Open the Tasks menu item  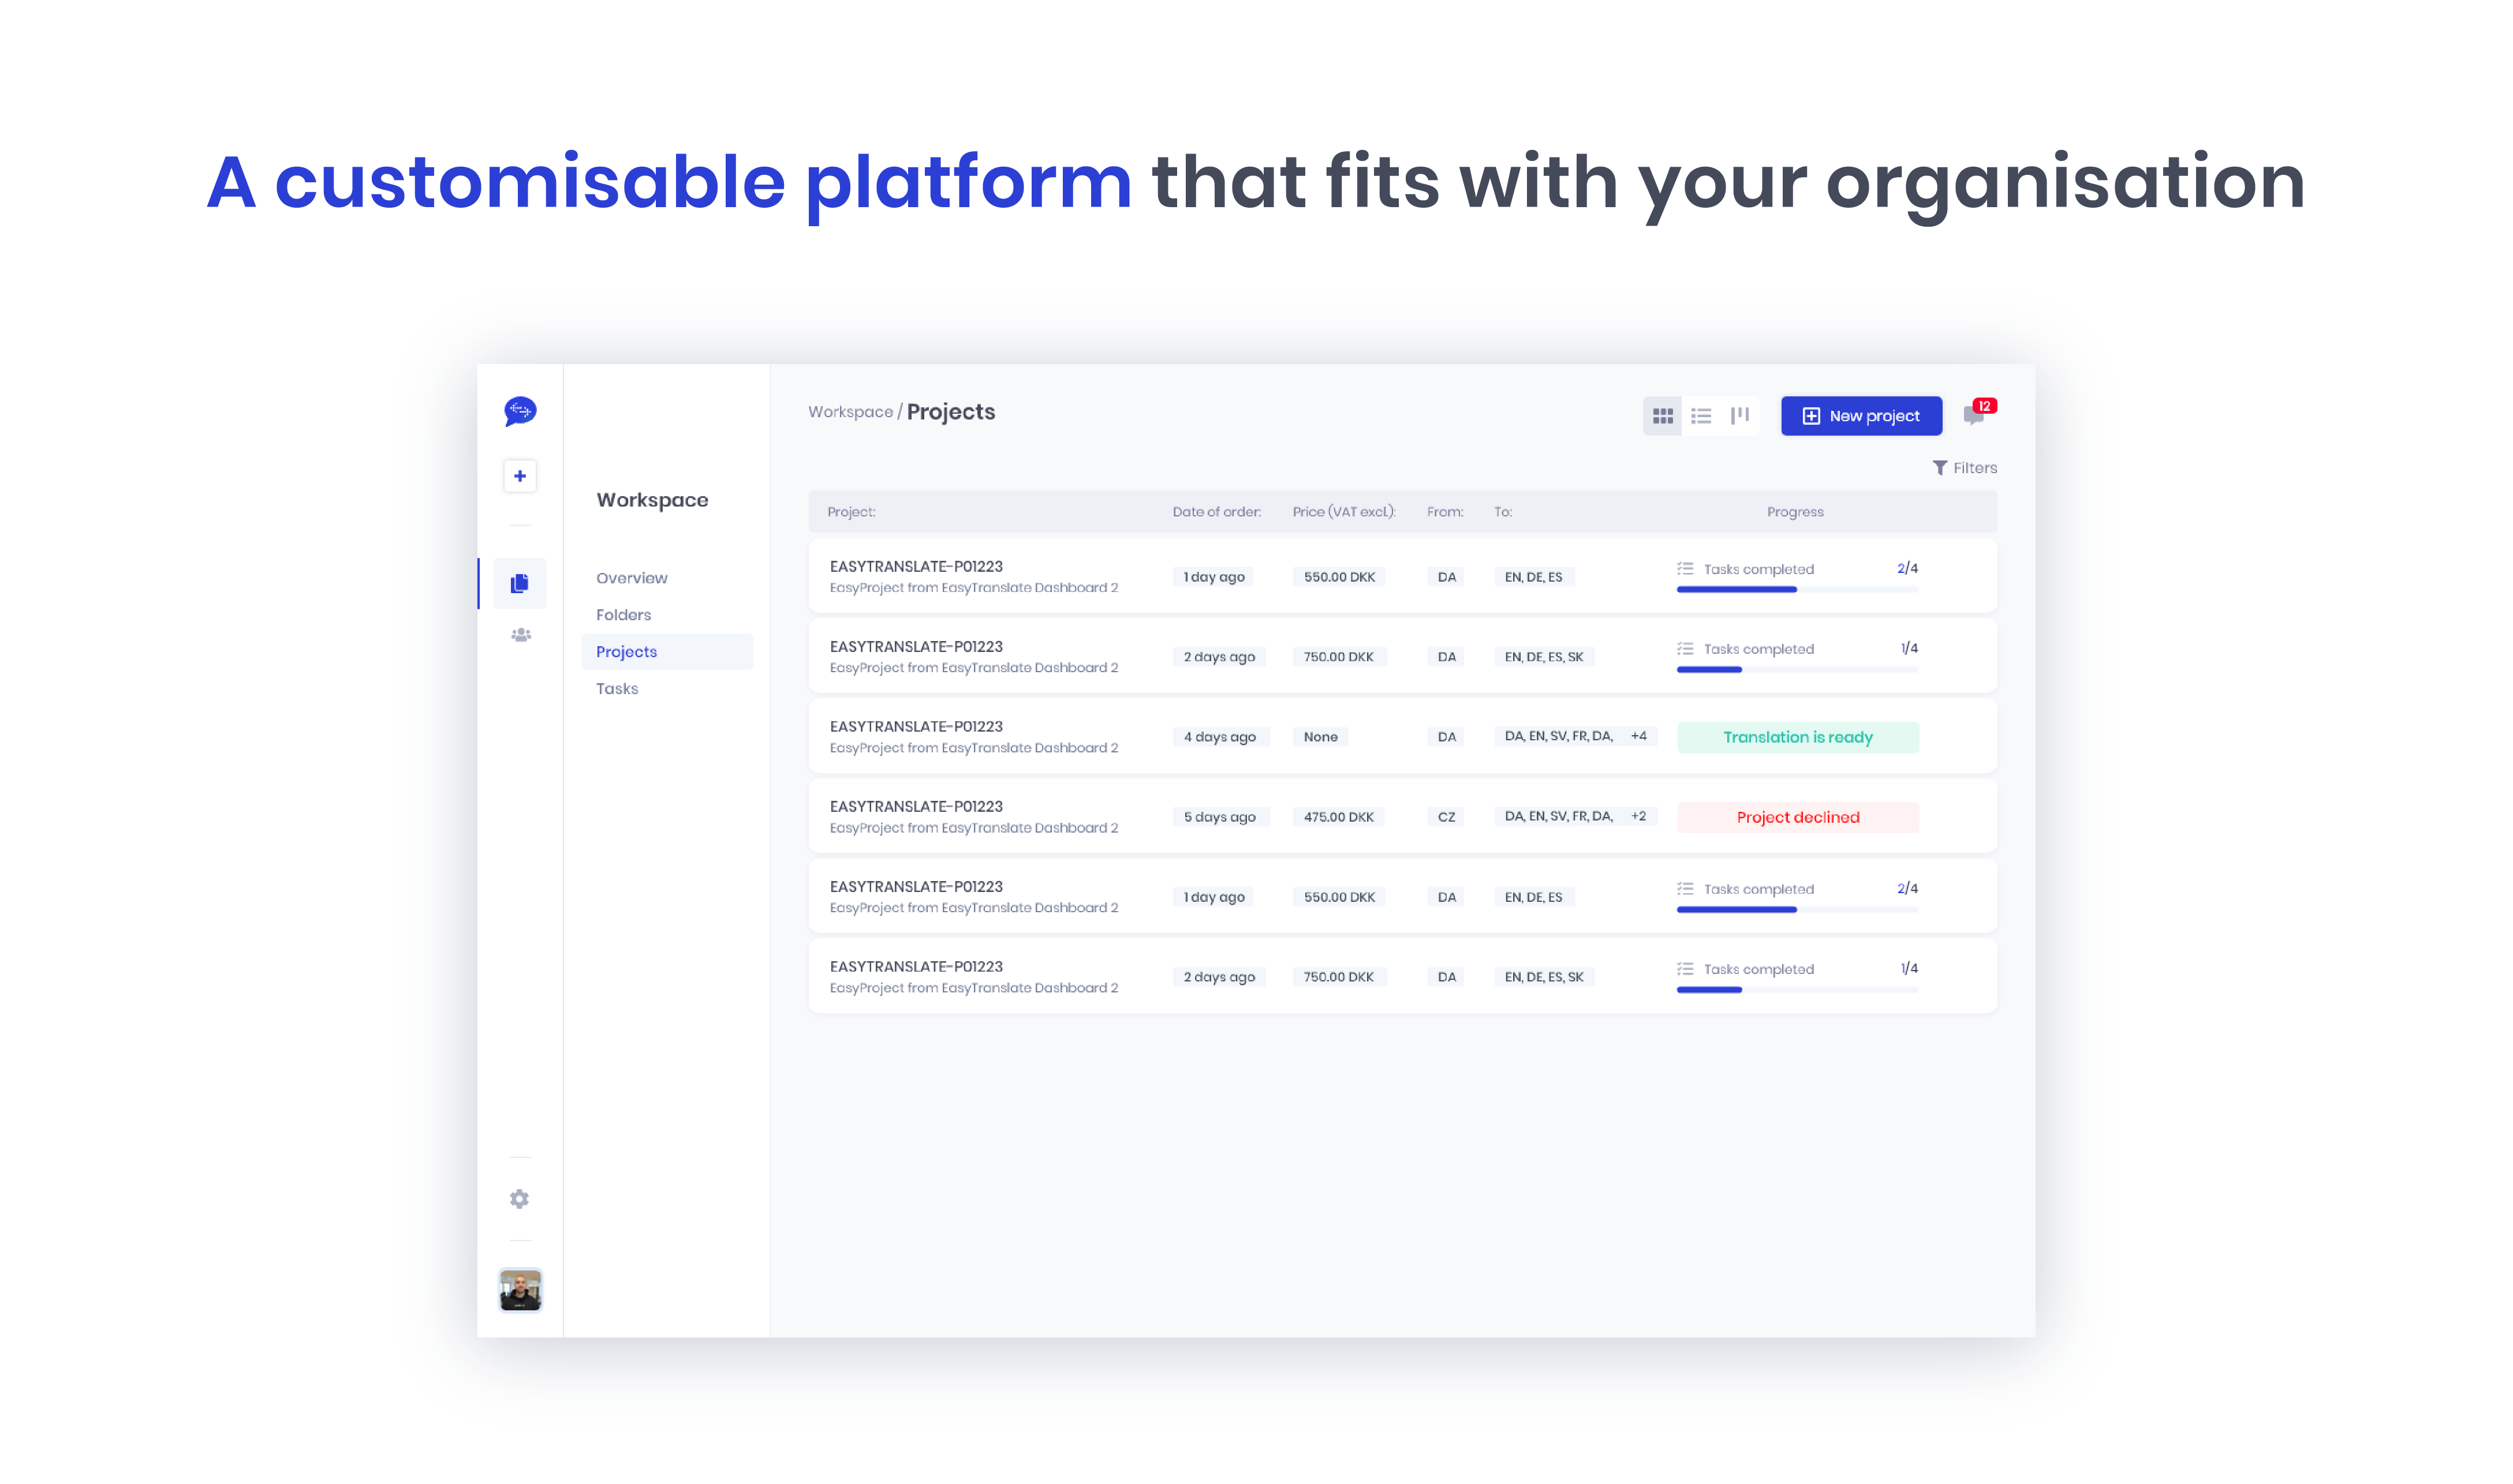click(x=616, y=689)
